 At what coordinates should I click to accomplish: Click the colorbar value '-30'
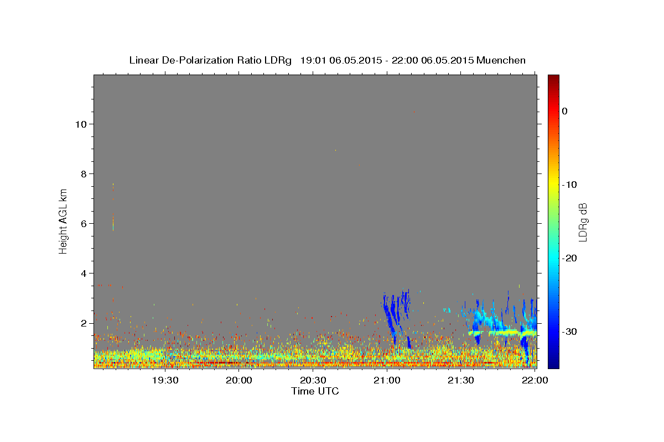point(569,331)
